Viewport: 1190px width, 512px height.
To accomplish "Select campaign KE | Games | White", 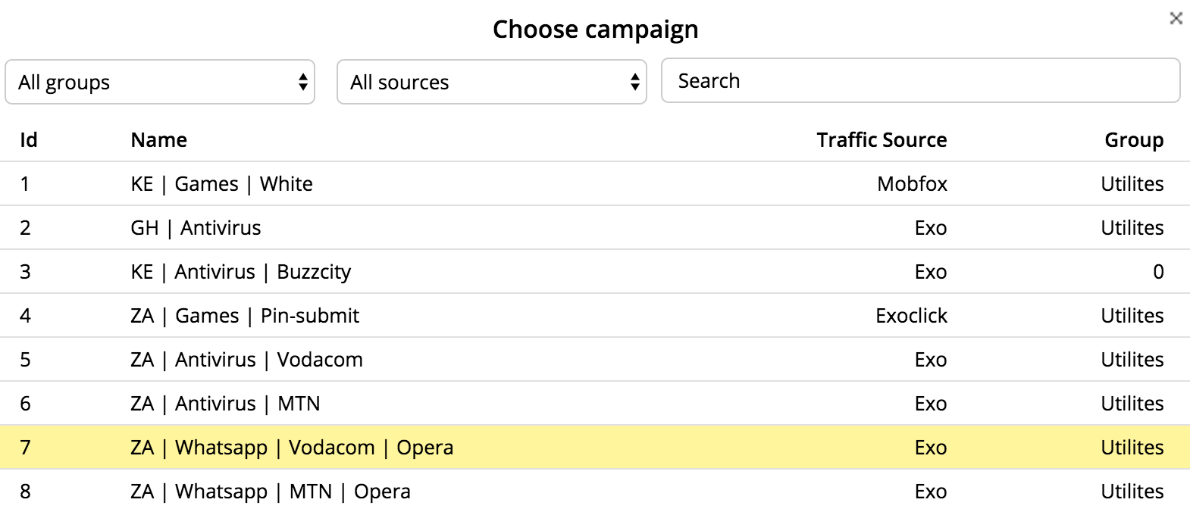I will (x=595, y=184).
